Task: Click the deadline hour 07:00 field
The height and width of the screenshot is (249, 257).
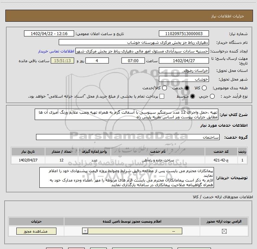Action: pyautogui.click(x=133, y=60)
